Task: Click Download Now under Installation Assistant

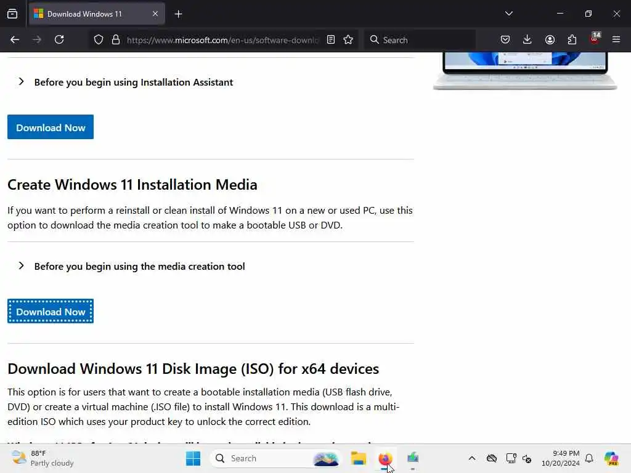Action: tap(51, 127)
